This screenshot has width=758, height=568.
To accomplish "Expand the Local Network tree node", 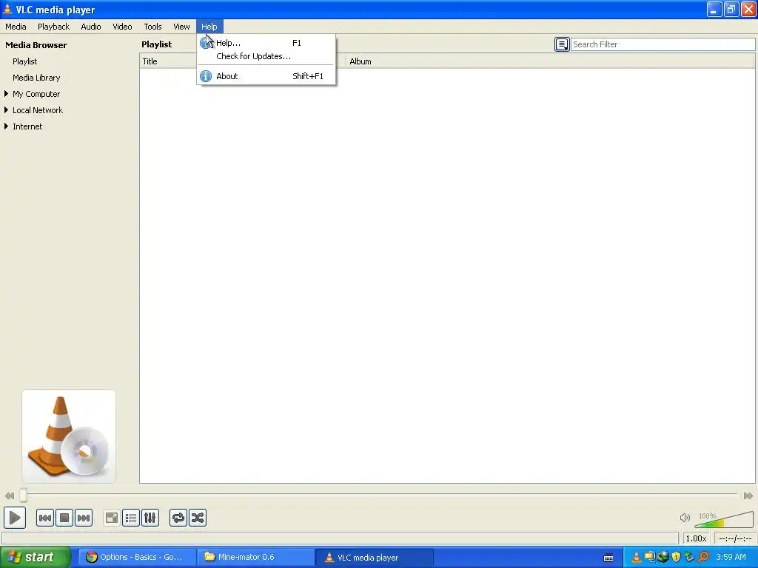I will pos(6,110).
